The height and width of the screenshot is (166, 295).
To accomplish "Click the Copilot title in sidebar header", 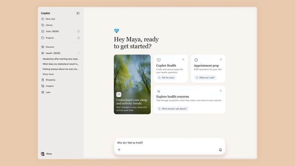I will 45,13.
